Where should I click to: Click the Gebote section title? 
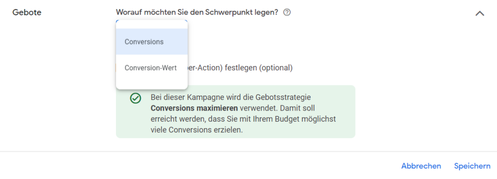[27, 13]
